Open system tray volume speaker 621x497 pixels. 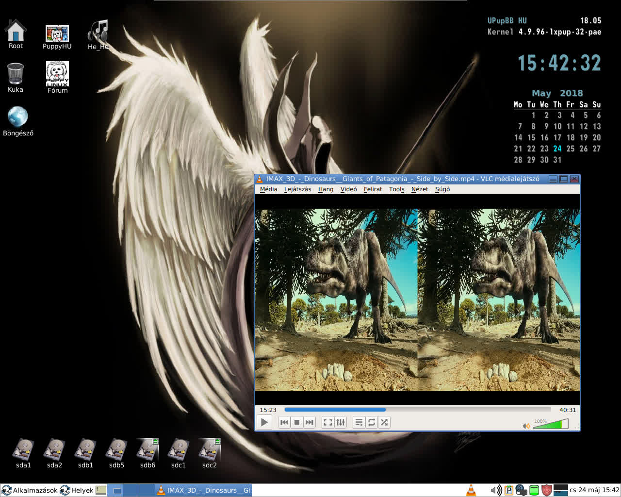coord(496,490)
